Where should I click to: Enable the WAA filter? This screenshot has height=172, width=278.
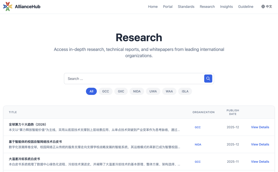[169, 91]
